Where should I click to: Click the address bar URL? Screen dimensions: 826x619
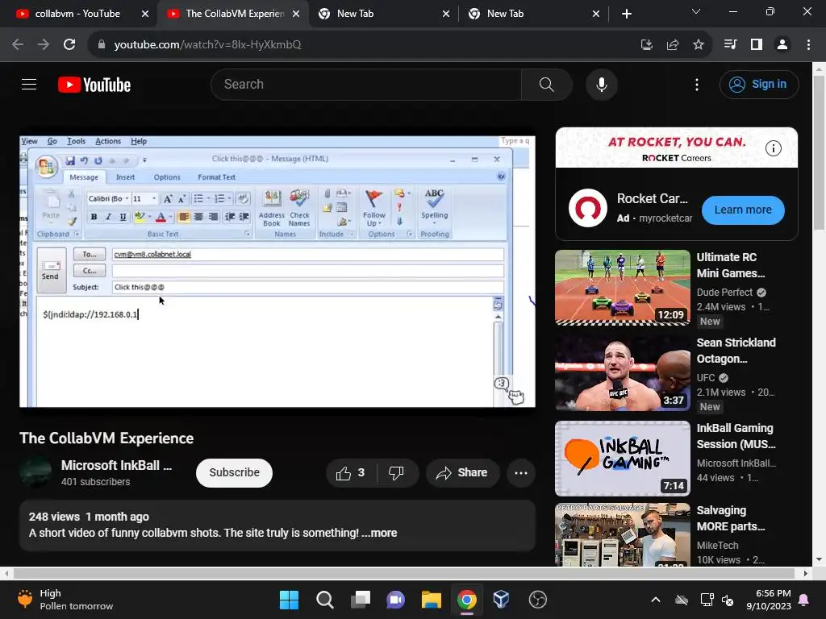207,44
